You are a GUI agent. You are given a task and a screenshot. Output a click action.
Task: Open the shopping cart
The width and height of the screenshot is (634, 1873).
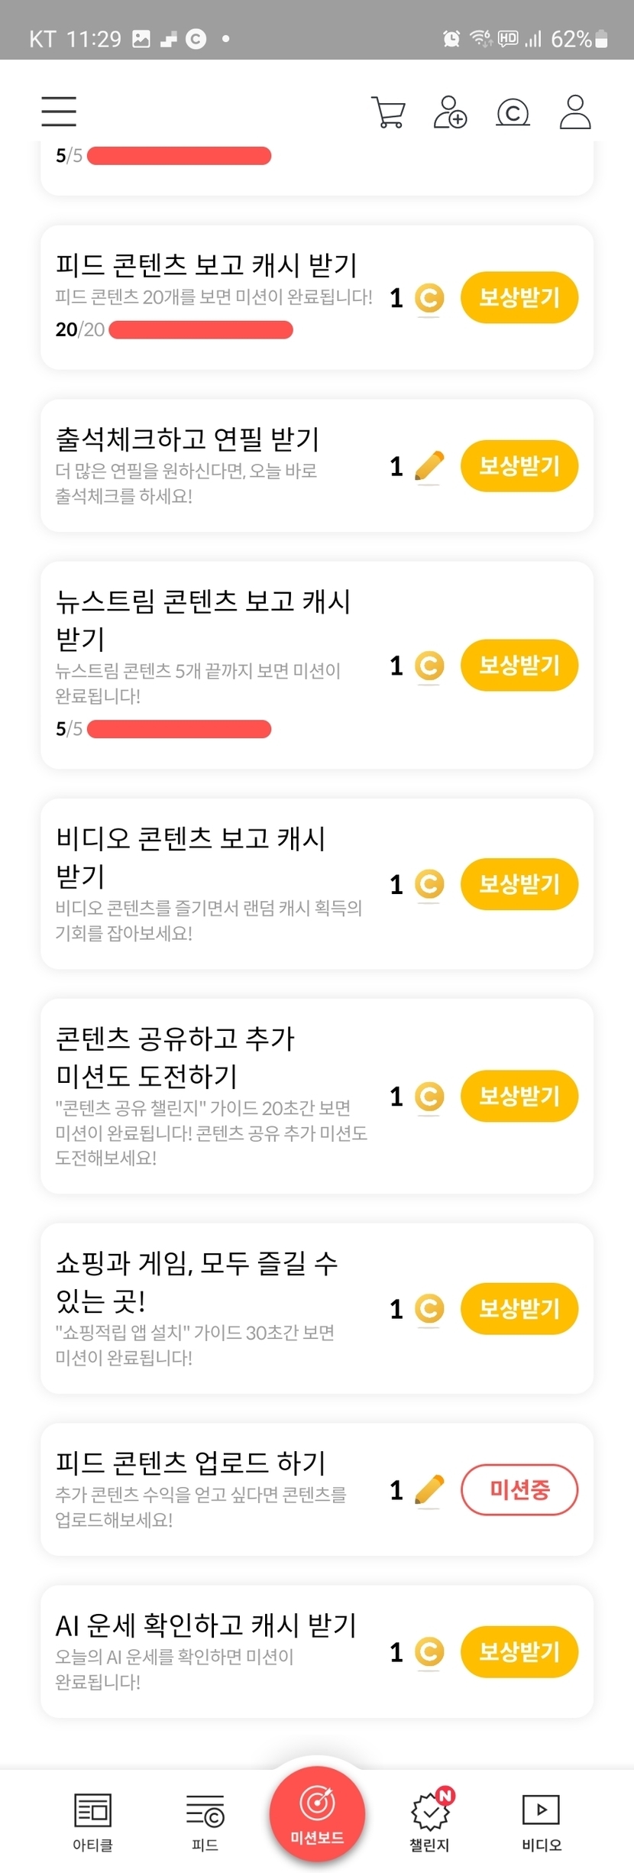388,112
